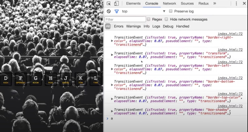This screenshot has width=248, height=132.
Task: Open index.html:72 link for border-bottom-color log
Action: (230, 78)
